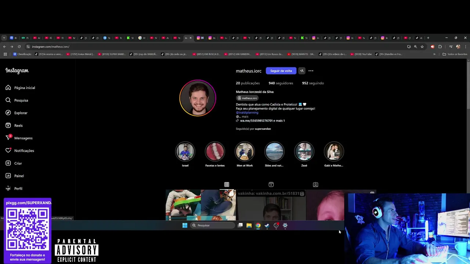The height and width of the screenshot is (264, 470).
Task: Open the (8159) SUPER XAND... bookmark
Action: pos(112,54)
